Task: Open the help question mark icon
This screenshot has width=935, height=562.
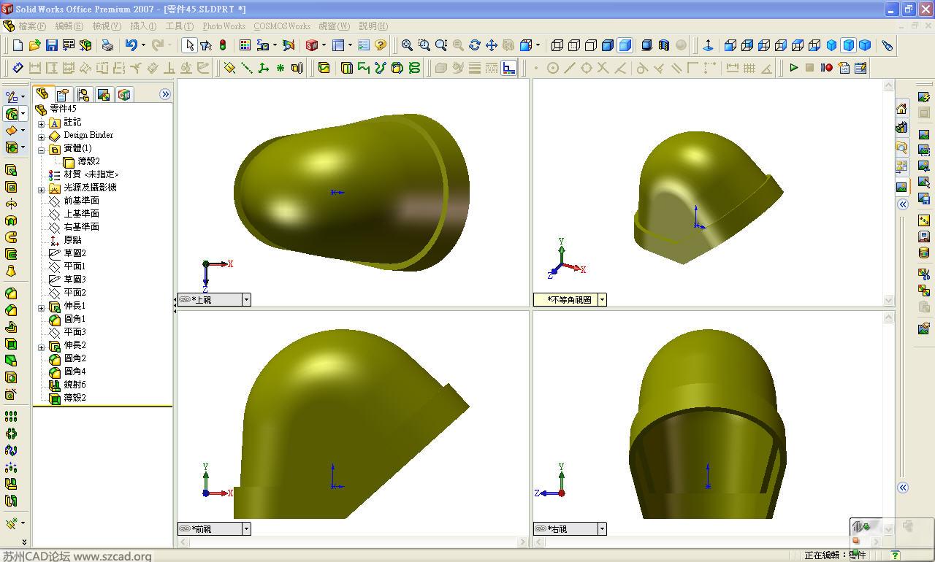Action: tap(381, 45)
